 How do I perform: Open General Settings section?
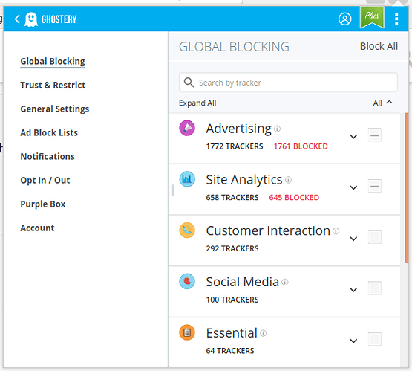55,109
